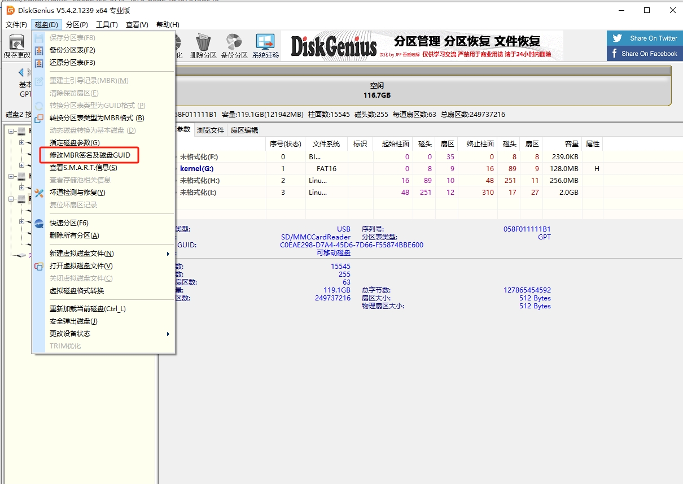Collapse the second disk node in tree
Viewport: 683px width, 484px height.
11,176
